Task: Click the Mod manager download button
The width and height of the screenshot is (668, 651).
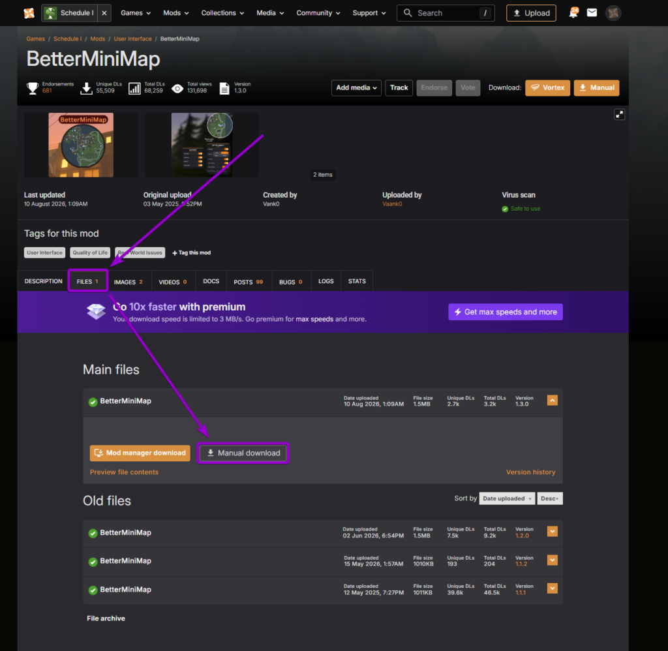Action: pyautogui.click(x=140, y=453)
